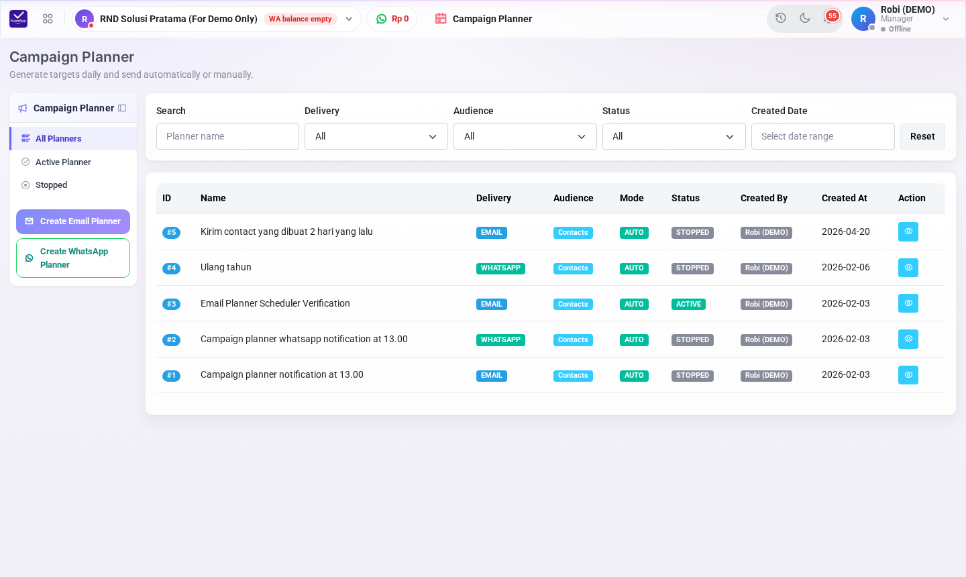Open the Select date range field

823,136
